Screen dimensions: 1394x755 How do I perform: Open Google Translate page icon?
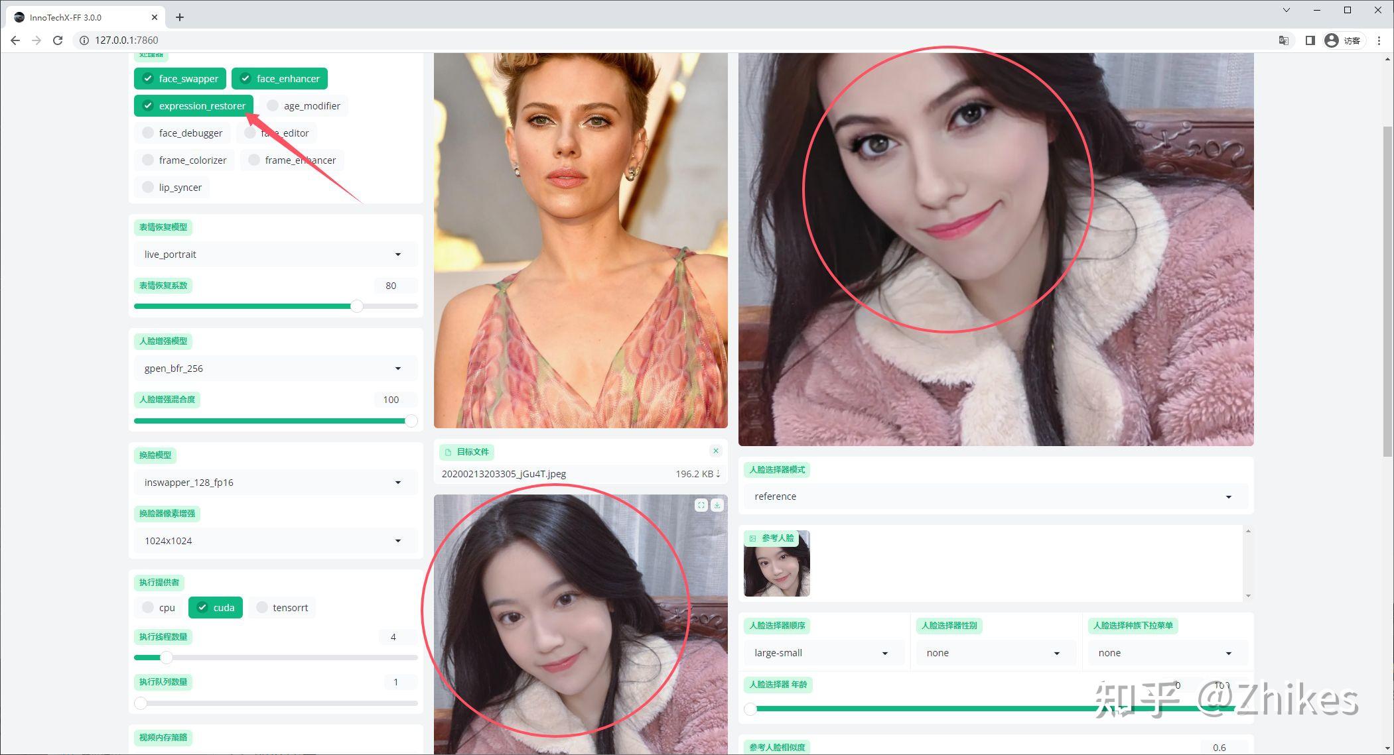coord(1284,40)
